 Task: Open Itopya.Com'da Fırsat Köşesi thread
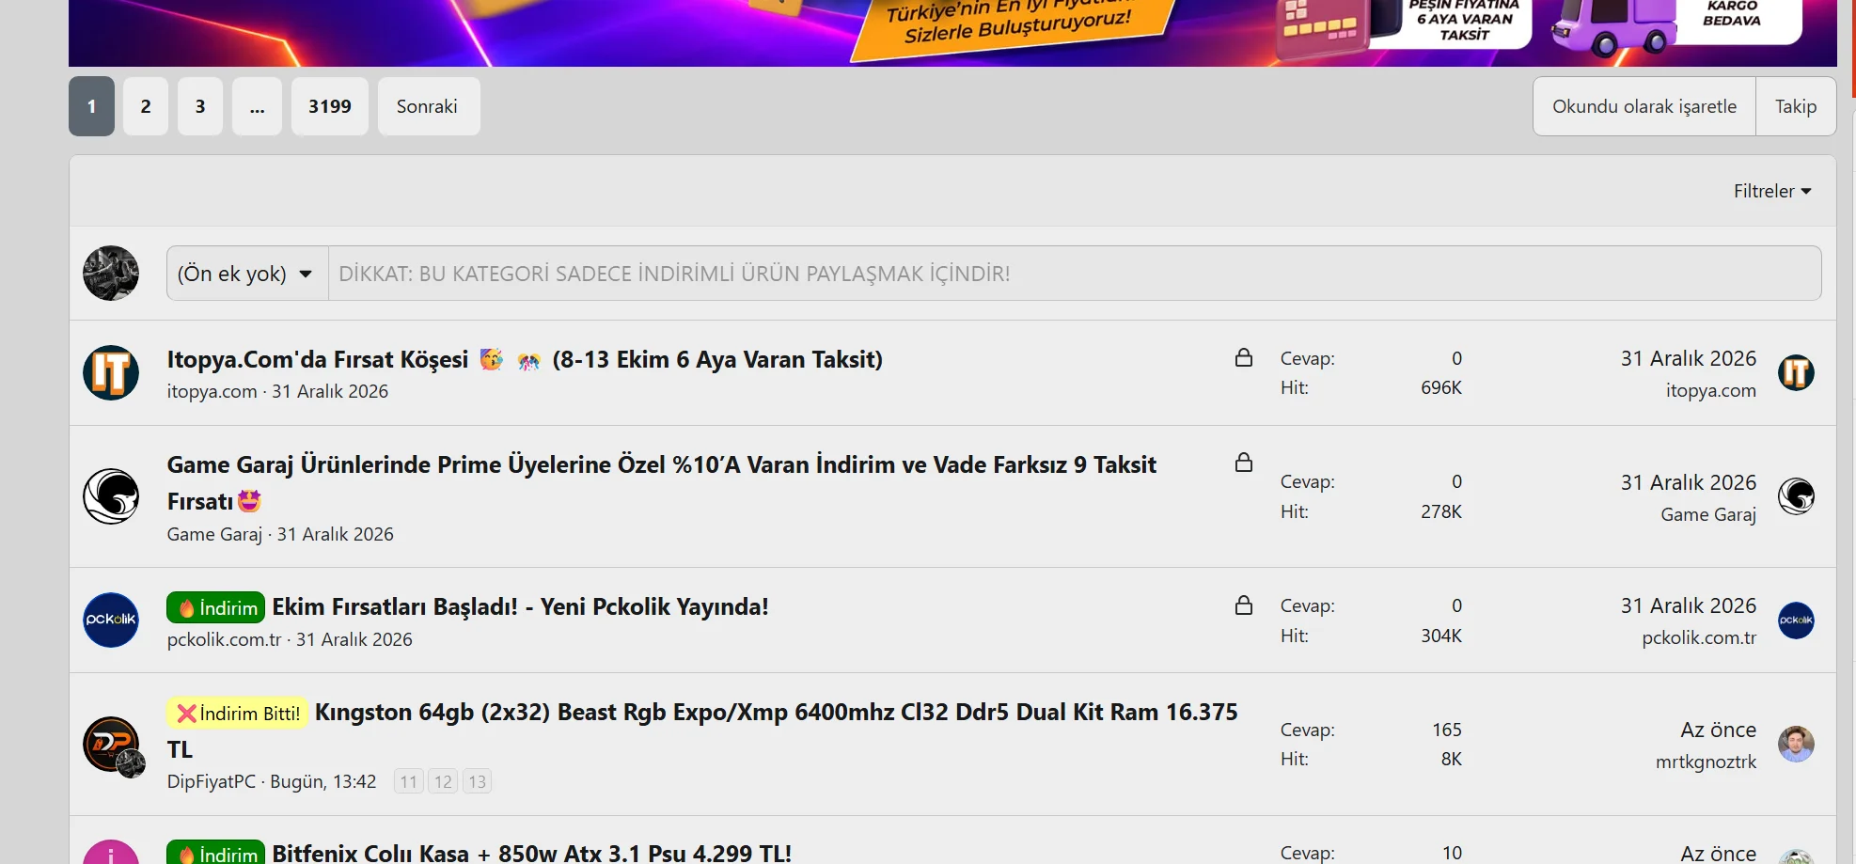coord(525,359)
